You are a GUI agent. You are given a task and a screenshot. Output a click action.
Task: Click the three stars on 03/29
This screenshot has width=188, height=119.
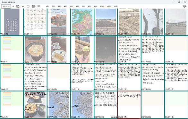tap(114, 117)
